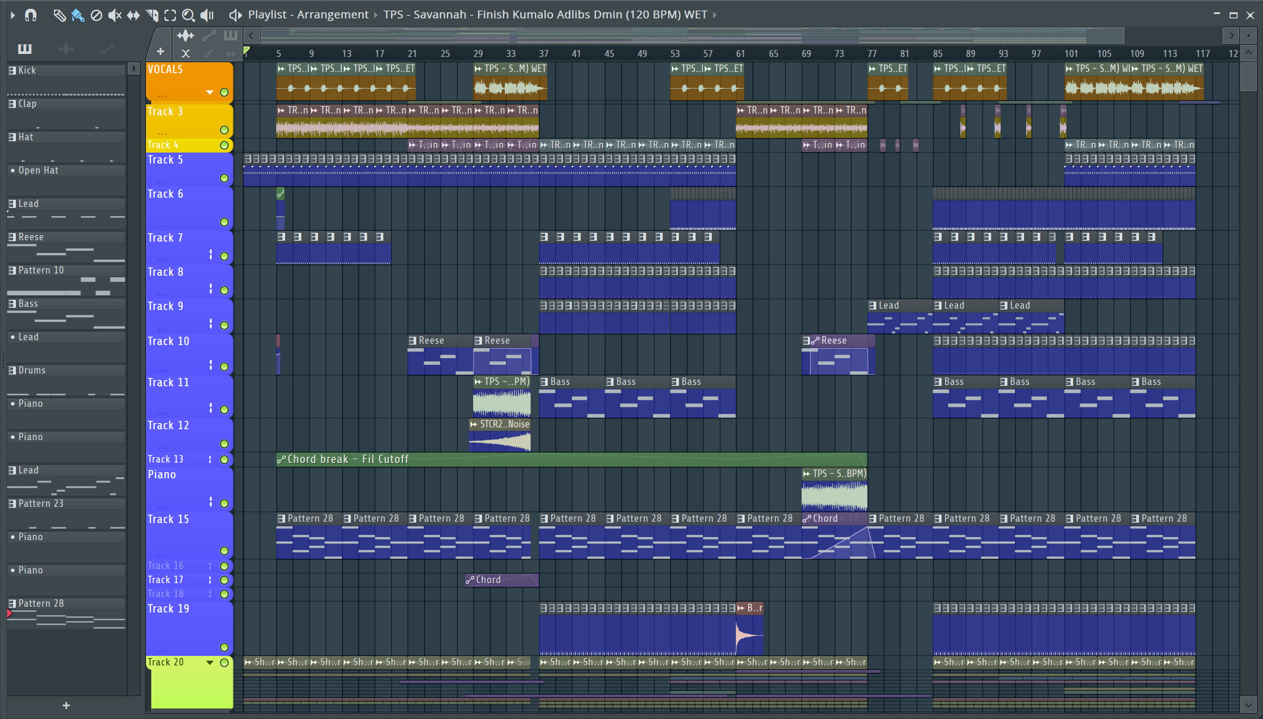This screenshot has height=719, width=1263.
Task: Mute Track 20 using its green light
Action: click(224, 663)
